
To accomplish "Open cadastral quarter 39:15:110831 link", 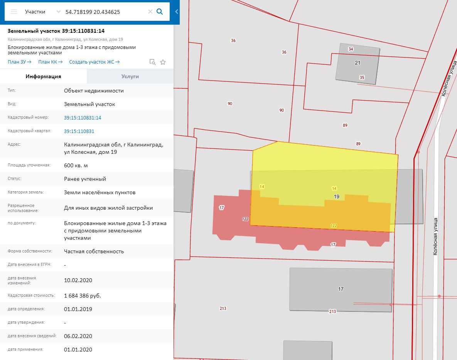I will 79,131.
